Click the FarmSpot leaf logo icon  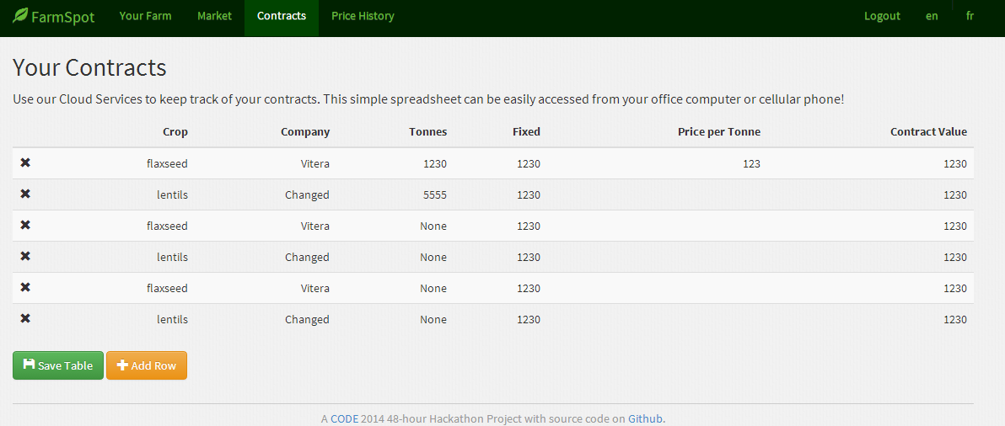coord(20,16)
